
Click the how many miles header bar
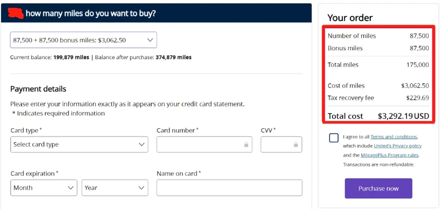coord(156,13)
